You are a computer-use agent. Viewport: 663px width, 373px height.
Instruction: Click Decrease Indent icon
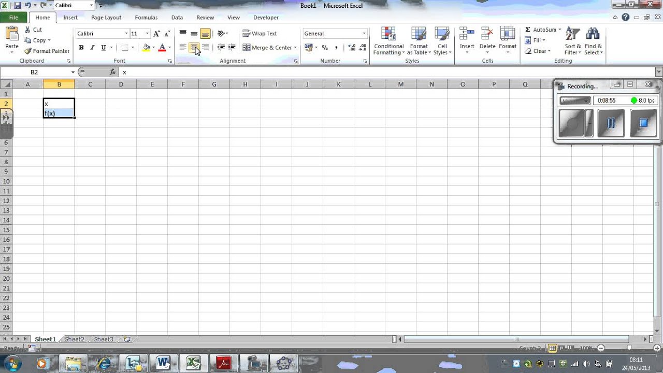[221, 48]
